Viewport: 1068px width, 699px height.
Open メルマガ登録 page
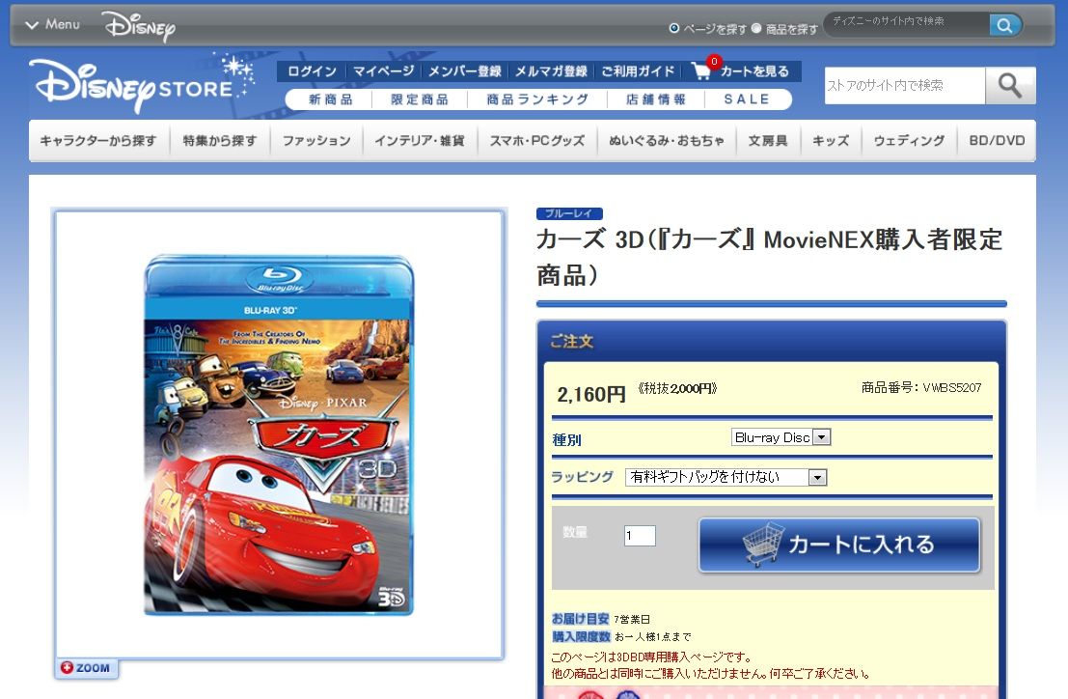(x=551, y=71)
